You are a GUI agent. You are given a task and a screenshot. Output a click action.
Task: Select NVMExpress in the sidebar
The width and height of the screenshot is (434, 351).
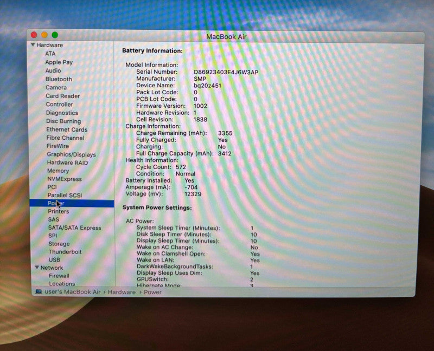pos(65,179)
